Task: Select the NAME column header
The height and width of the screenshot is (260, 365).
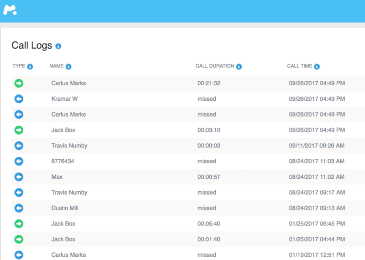Action: coord(56,66)
